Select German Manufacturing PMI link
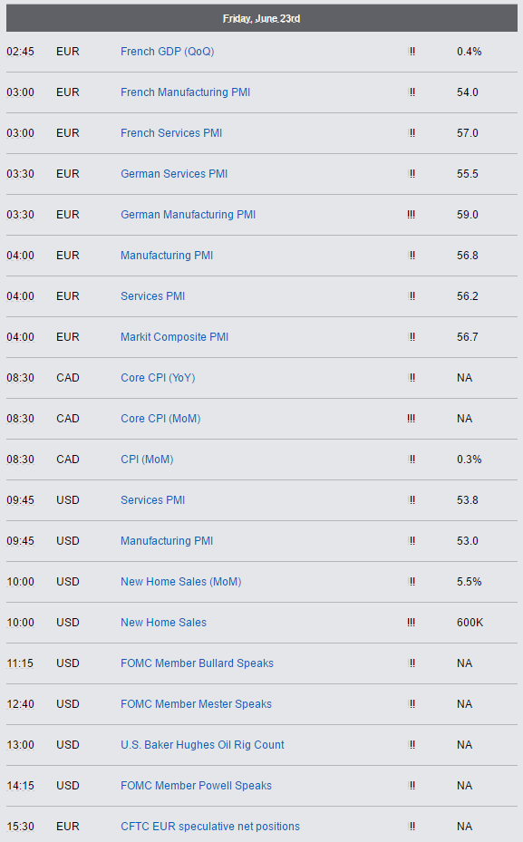Screen dimensions: 523x842 [x=188, y=215]
